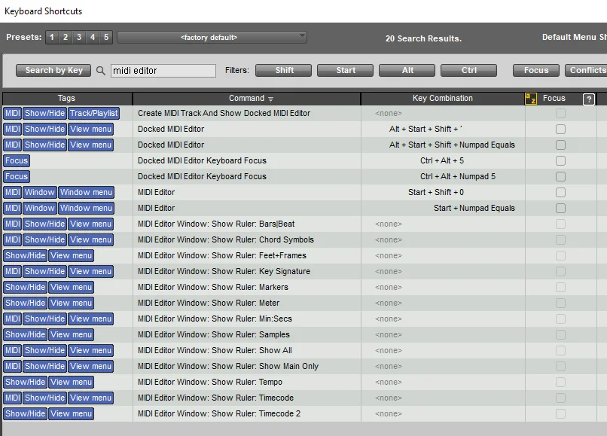Click the 20 Search Results label
This screenshot has width=607, height=436.
tap(423, 38)
